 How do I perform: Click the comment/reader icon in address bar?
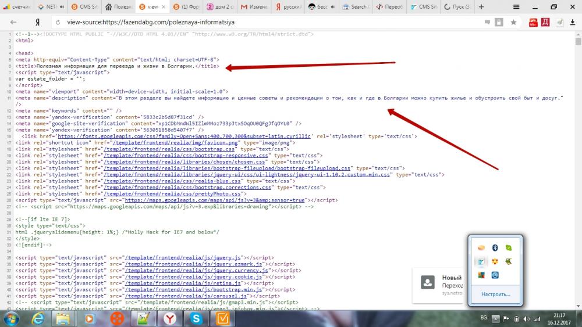(x=487, y=22)
